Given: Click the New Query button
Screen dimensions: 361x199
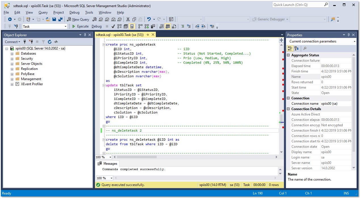Looking at the screenshot, I should pyautogui.click(x=78, y=19).
